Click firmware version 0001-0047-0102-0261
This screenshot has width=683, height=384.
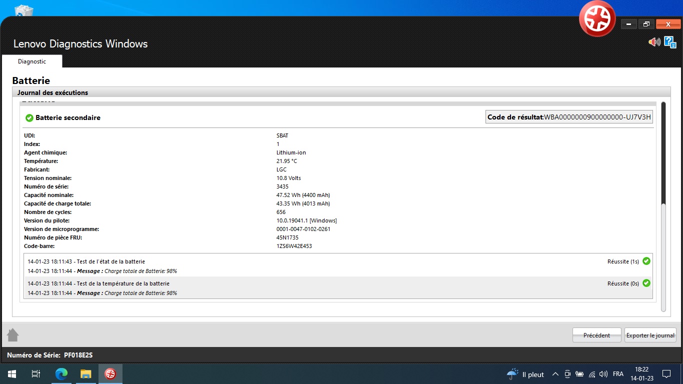click(303, 229)
